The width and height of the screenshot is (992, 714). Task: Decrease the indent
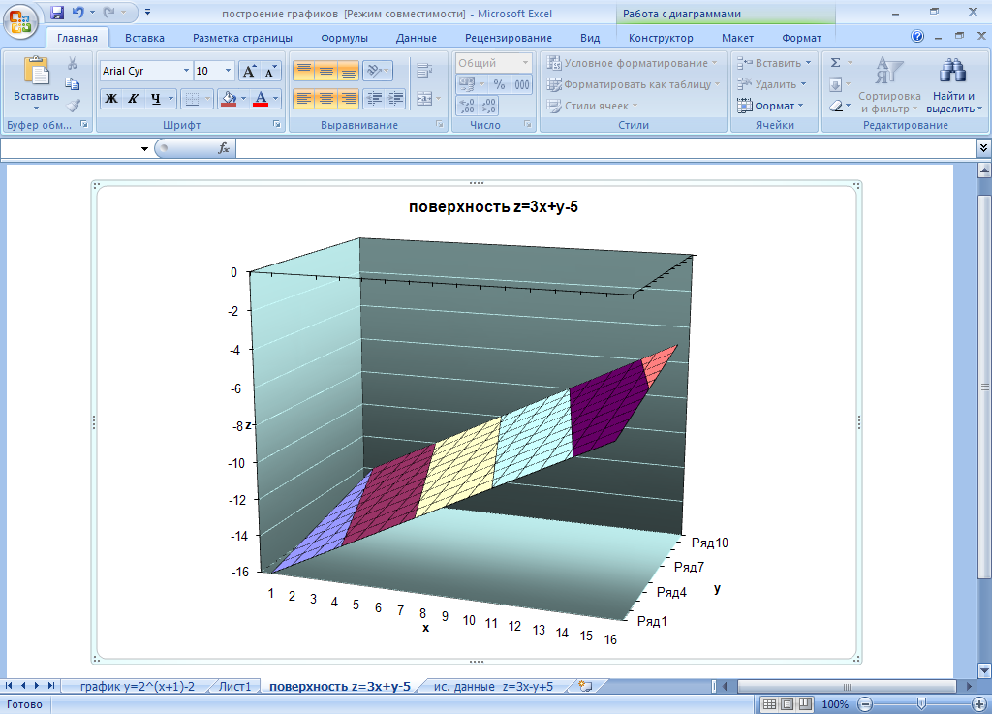coord(375,99)
